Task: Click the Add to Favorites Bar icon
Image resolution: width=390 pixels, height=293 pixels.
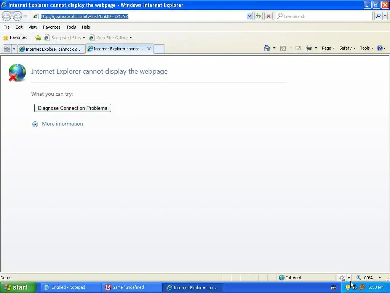Action: (x=38, y=38)
